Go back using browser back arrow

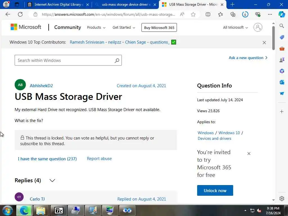pos(8,14)
